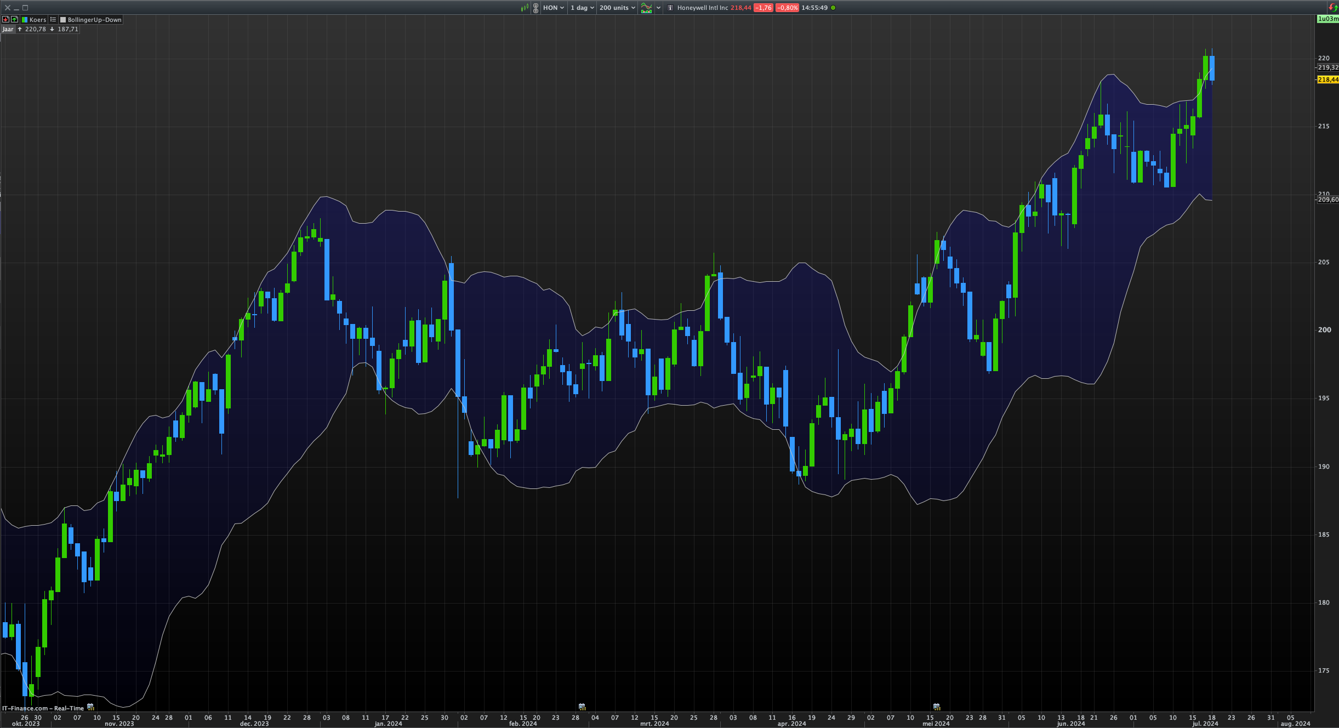Click the 1u03m countdown button
The width and height of the screenshot is (1339, 728).
coord(1327,19)
